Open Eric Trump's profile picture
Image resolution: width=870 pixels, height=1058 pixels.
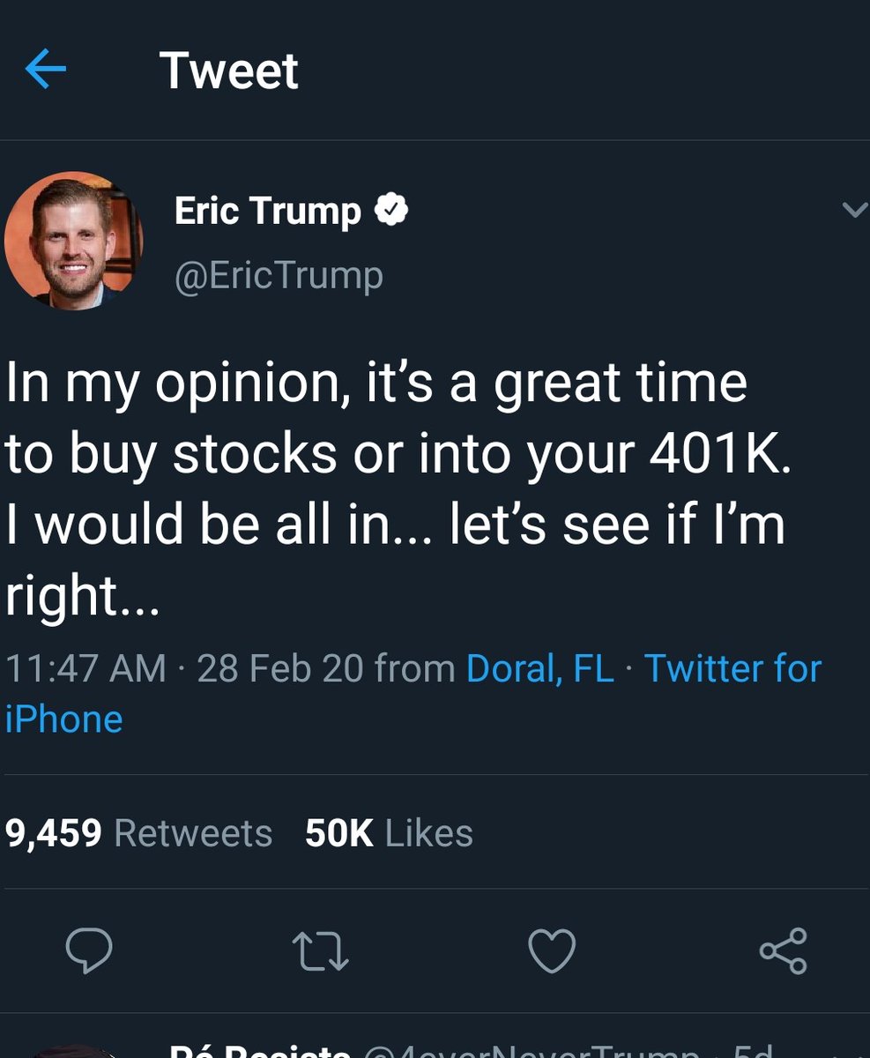coord(73,242)
